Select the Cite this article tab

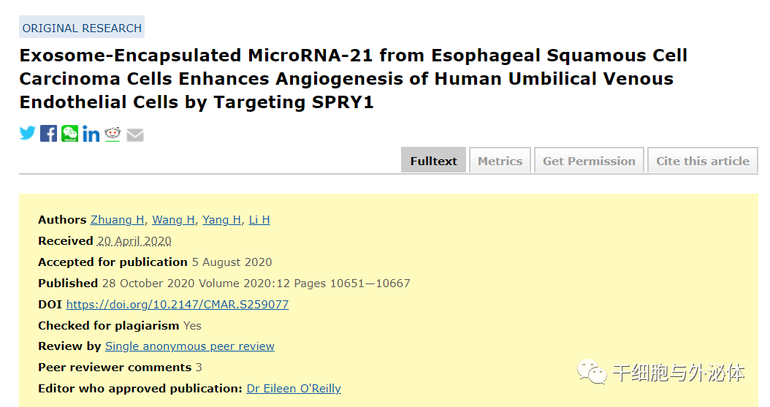(703, 161)
